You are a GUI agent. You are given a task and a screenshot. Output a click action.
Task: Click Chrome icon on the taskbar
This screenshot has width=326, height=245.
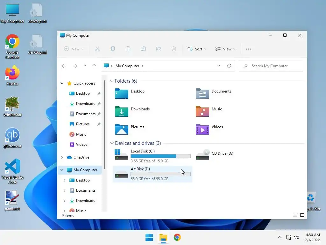point(177,237)
